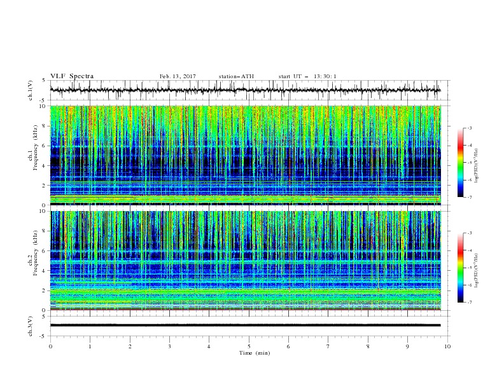Viewport: 504px width, 389px height.
Task: Click tick label "7" on the Time axis
Action: point(328,346)
